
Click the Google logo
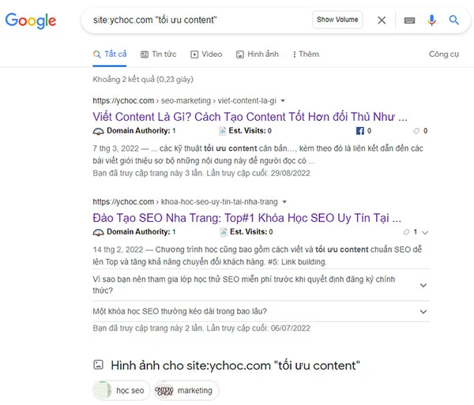(31, 21)
